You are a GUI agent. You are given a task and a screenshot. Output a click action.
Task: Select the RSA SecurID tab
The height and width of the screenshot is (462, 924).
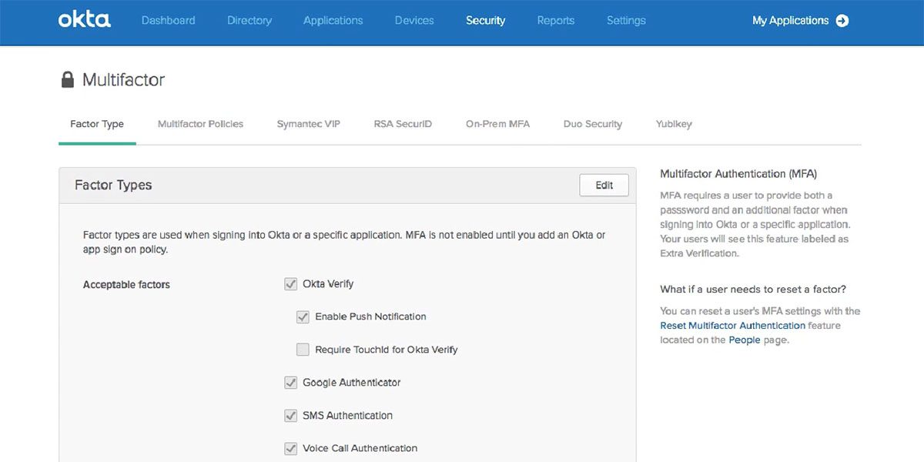(x=402, y=123)
